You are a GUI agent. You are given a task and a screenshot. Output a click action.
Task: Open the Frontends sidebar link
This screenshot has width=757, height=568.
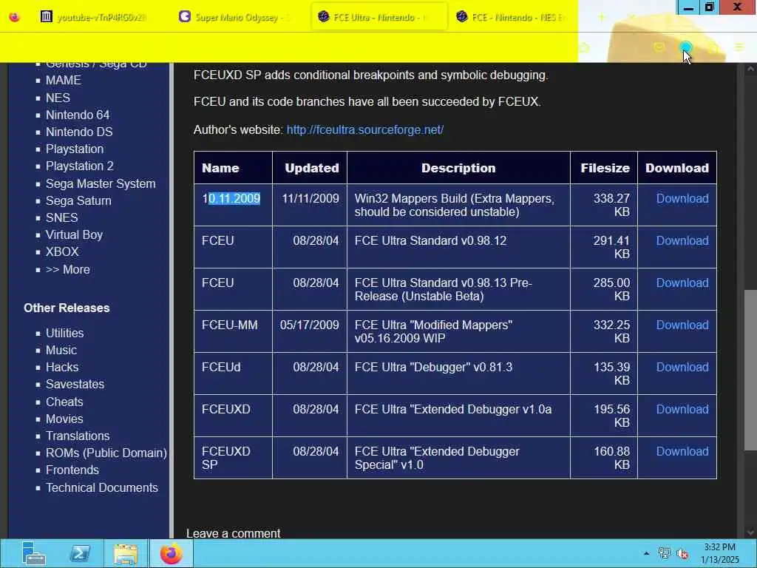pyautogui.click(x=72, y=470)
